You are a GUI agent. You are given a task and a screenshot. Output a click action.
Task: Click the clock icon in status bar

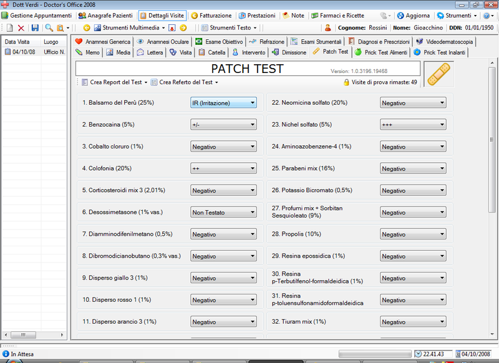[x=418, y=354]
